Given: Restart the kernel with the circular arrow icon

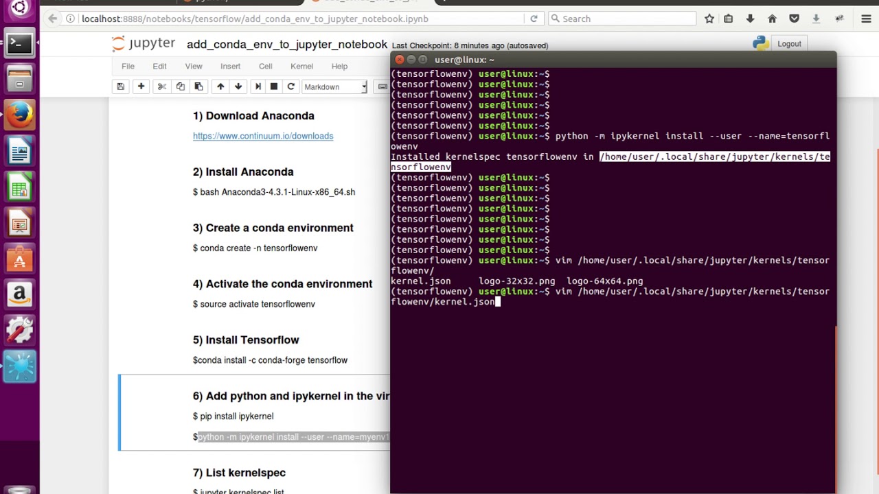Looking at the screenshot, I should (291, 86).
